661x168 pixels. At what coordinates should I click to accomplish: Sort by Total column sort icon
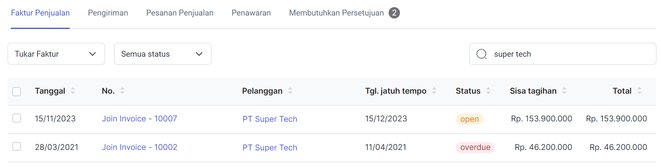tap(639, 91)
